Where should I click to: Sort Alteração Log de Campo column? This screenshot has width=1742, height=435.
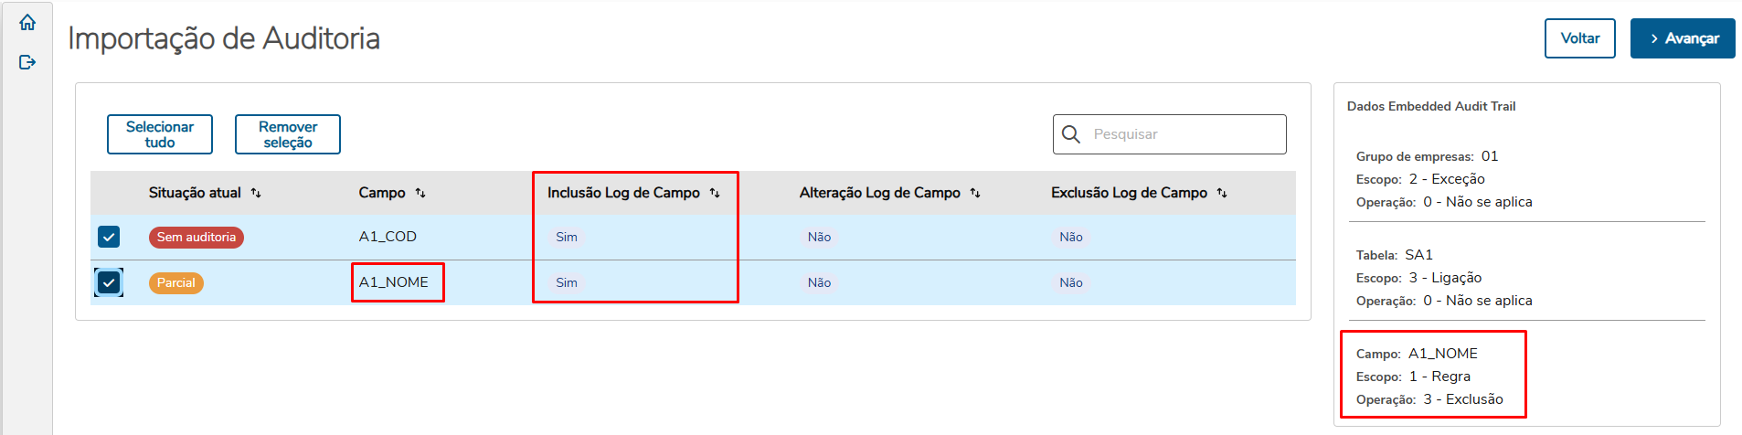[x=975, y=193]
